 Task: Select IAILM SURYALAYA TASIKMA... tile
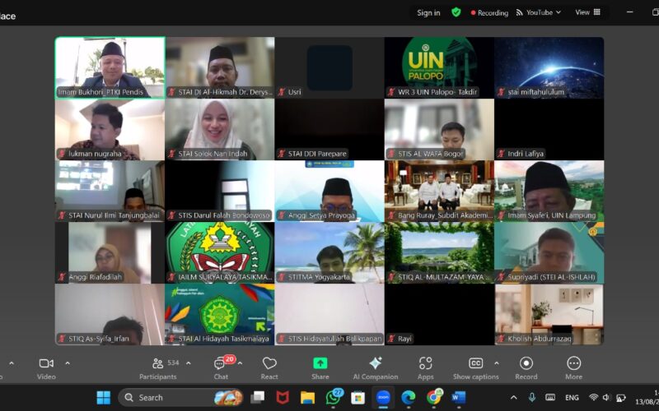(220, 252)
